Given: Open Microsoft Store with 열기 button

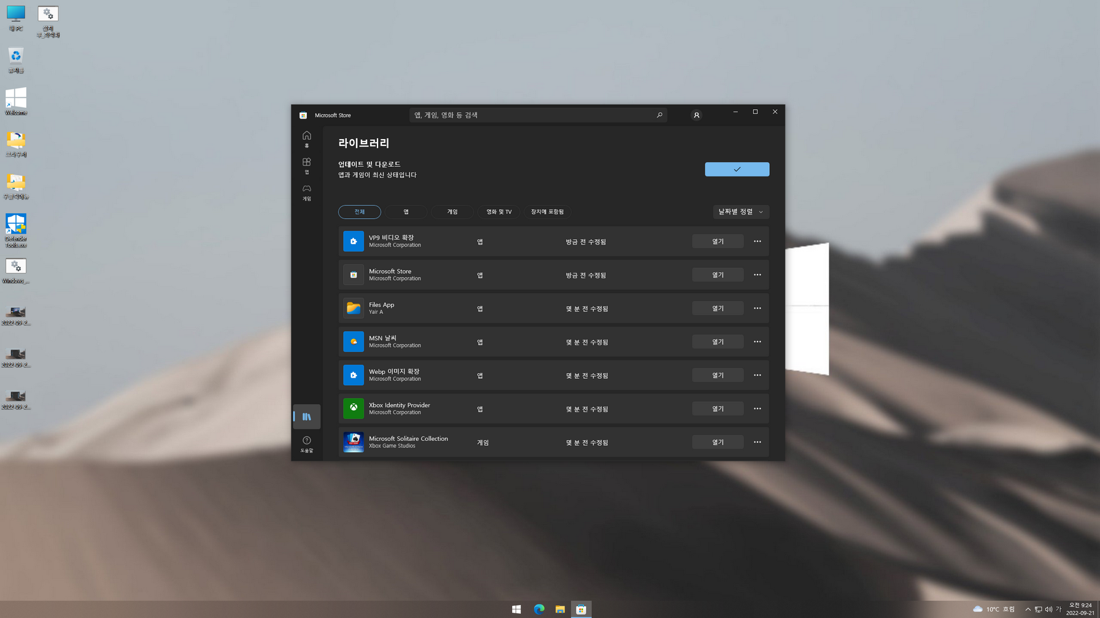Looking at the screenshot, I should pos(718,275).
